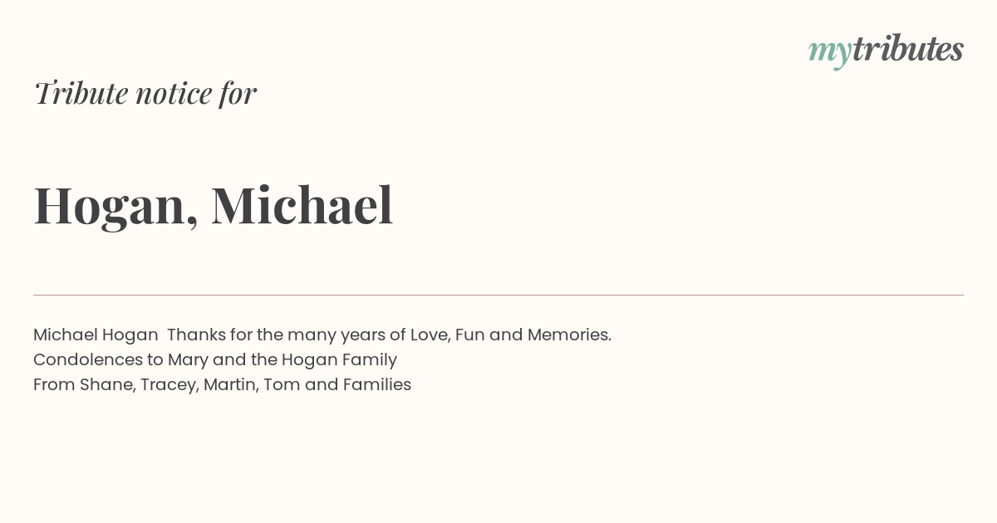997x523 pixels.
Task: Select the "Tribute notice for" italic subtitle
Action: click(x=145, y=93)
